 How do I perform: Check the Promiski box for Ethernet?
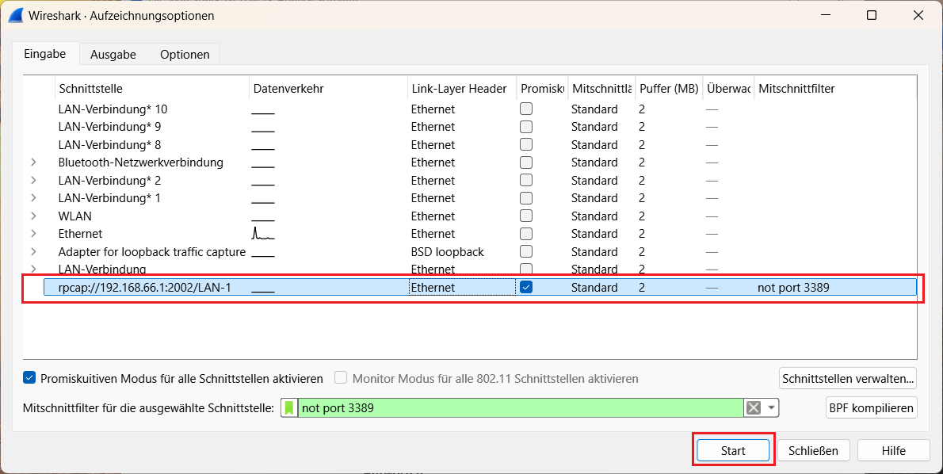[525, 233]
